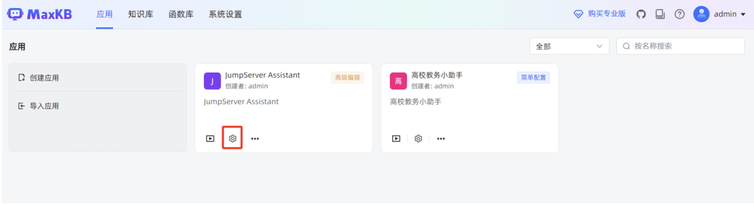Focus the 按名称搜索 search field
Screen dimensions: 754x206
click(x=680, y=46)
